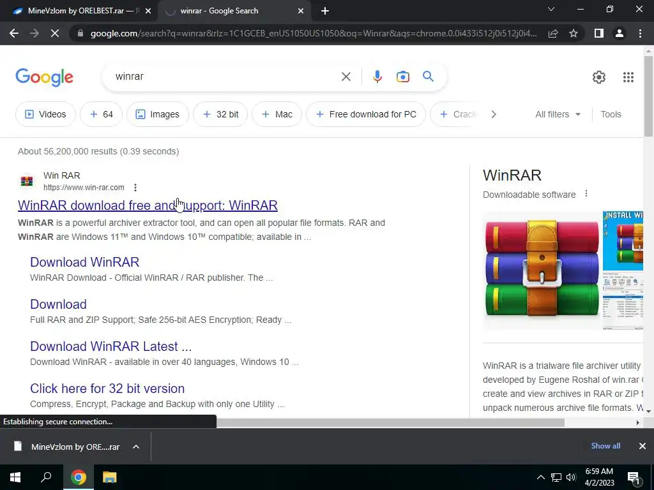
Task: Share this page from the address bar
Action: pos(553,33)
